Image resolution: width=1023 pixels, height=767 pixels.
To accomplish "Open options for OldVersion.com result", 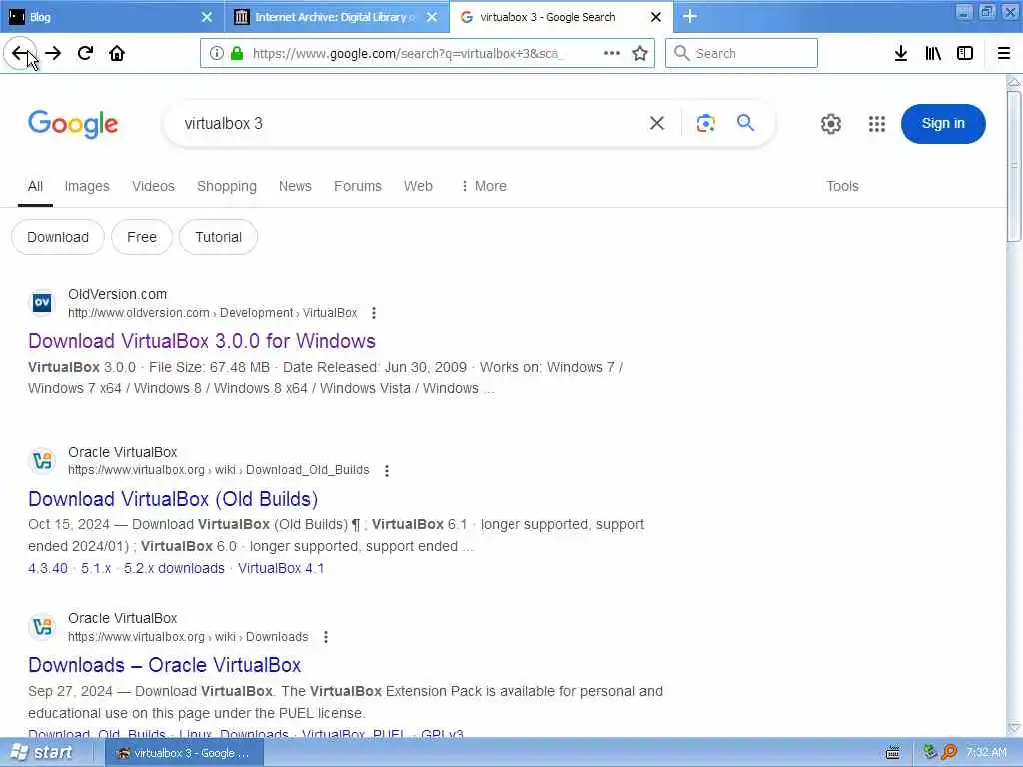I will click(374, 313).
